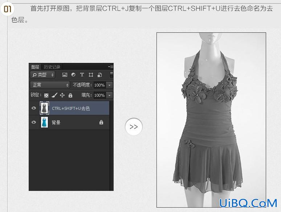Hide the CTRL+SHIFT+U去色 layer eye
The height and width of the screenshot is (212, 281).
pyautogui.click(x=34, y=108)
